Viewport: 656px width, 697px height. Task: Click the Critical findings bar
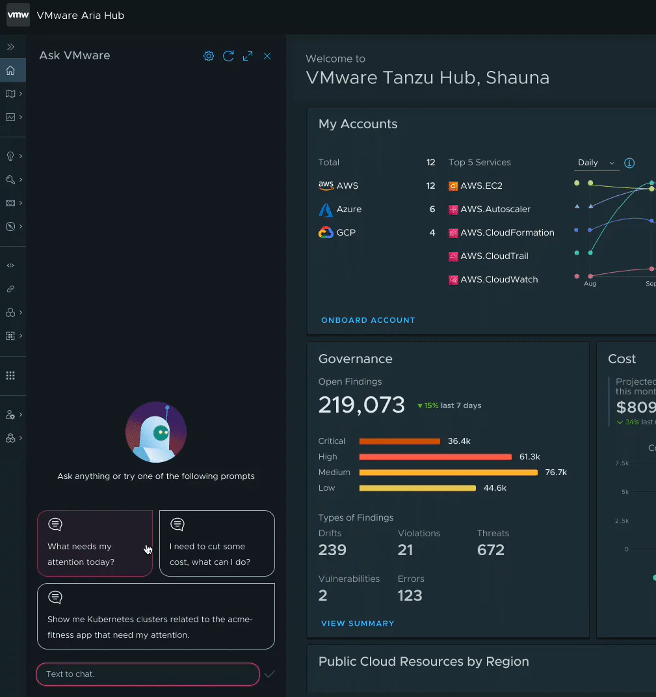[400, 441]
